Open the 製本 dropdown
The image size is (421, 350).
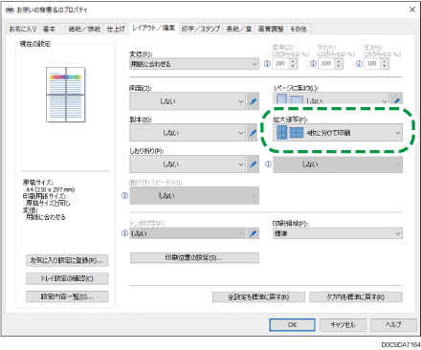[x=188, y=133]
